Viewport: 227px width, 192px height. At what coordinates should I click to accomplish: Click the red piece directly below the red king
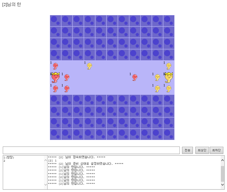point(56,89)
